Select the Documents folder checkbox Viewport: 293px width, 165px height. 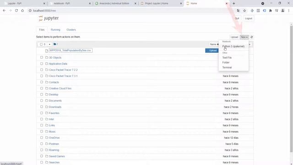pyautogui.click(x=42, y=101)
